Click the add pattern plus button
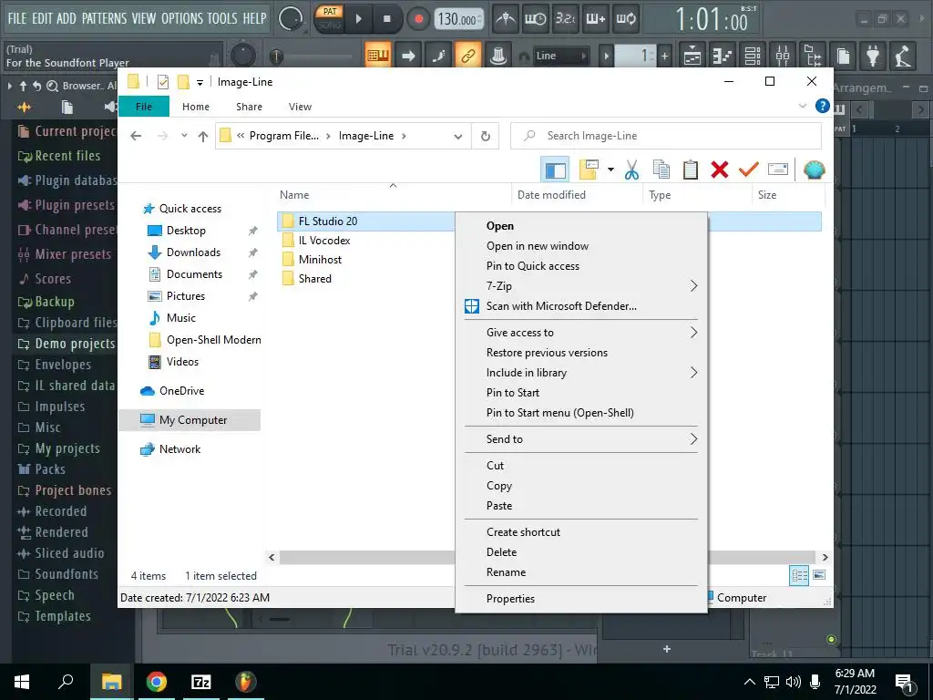This screenshot has width=933, height=700. click(x=664, y=56)
